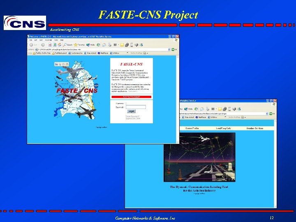Click Back button in front browser window
The width and height of the screenshot is (296, 222).
tap(33, 45)
